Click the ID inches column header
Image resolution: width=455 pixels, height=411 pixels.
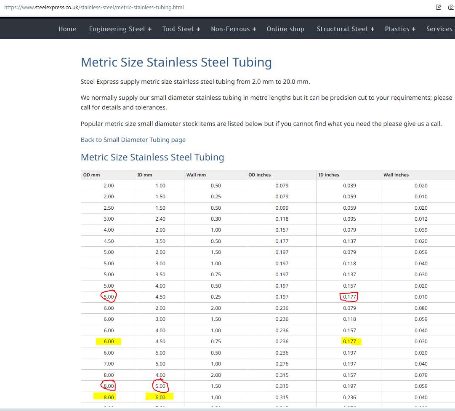pyautogui.click(x=328, y=175)
